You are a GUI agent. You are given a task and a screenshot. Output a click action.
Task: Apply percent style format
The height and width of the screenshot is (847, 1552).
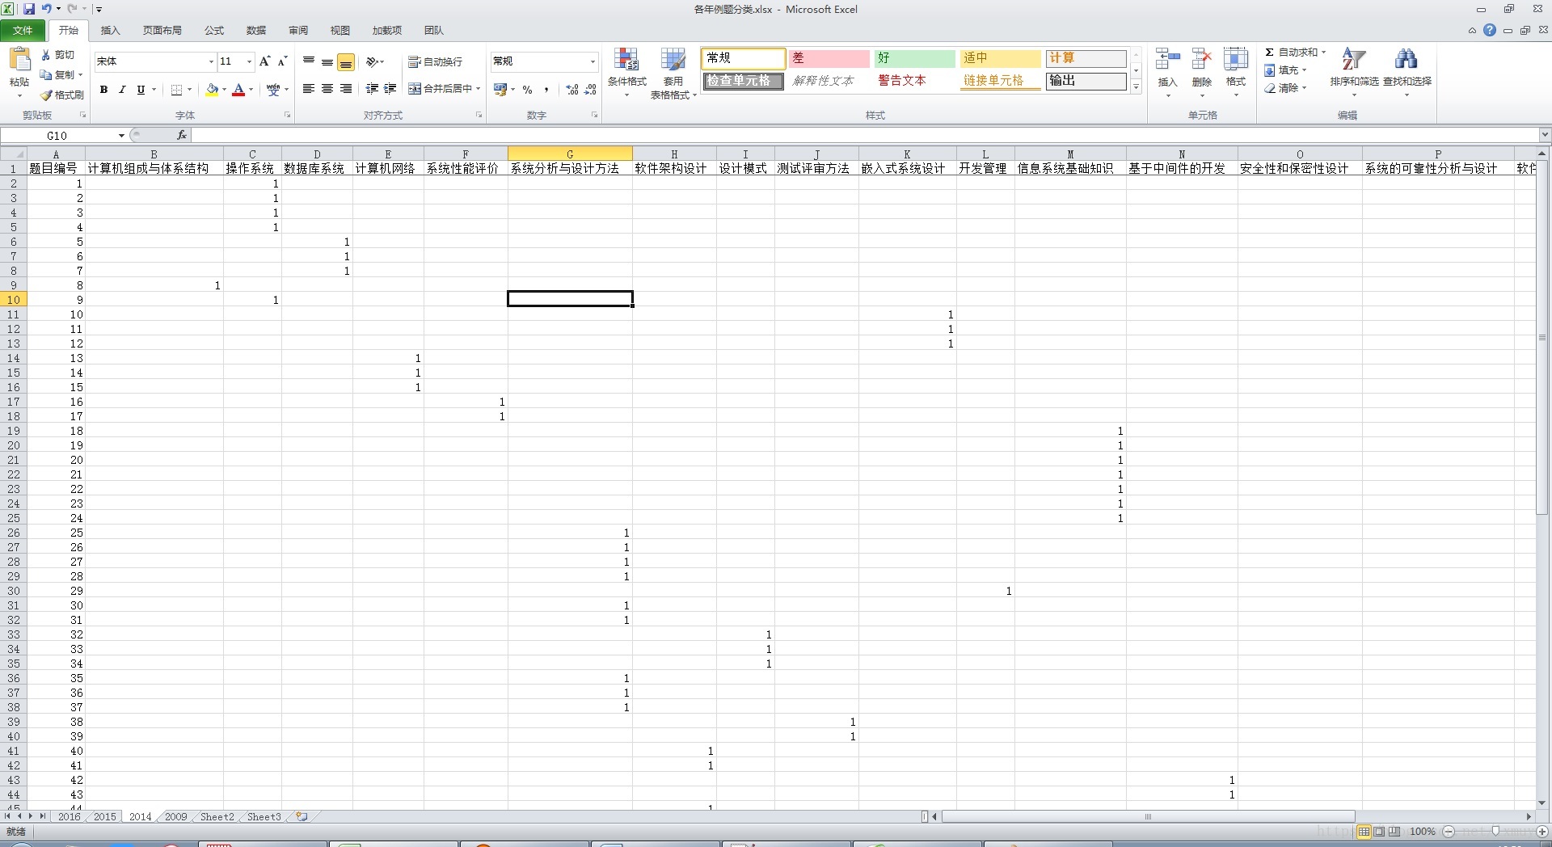528,90
